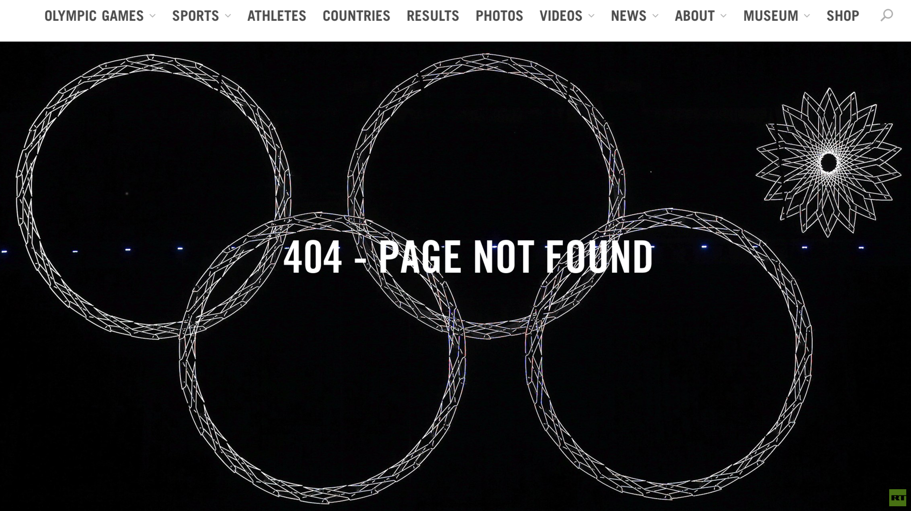Screen dimensions: 911x511
Task: Visit the Shop link
Action: click(843, 16)
